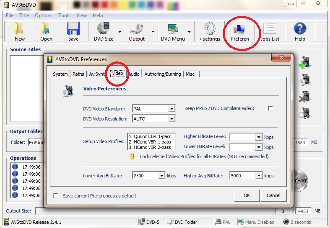330x228 pixels.
Task: Click the lock video profiles padlock icon
Action: point(132,156)
